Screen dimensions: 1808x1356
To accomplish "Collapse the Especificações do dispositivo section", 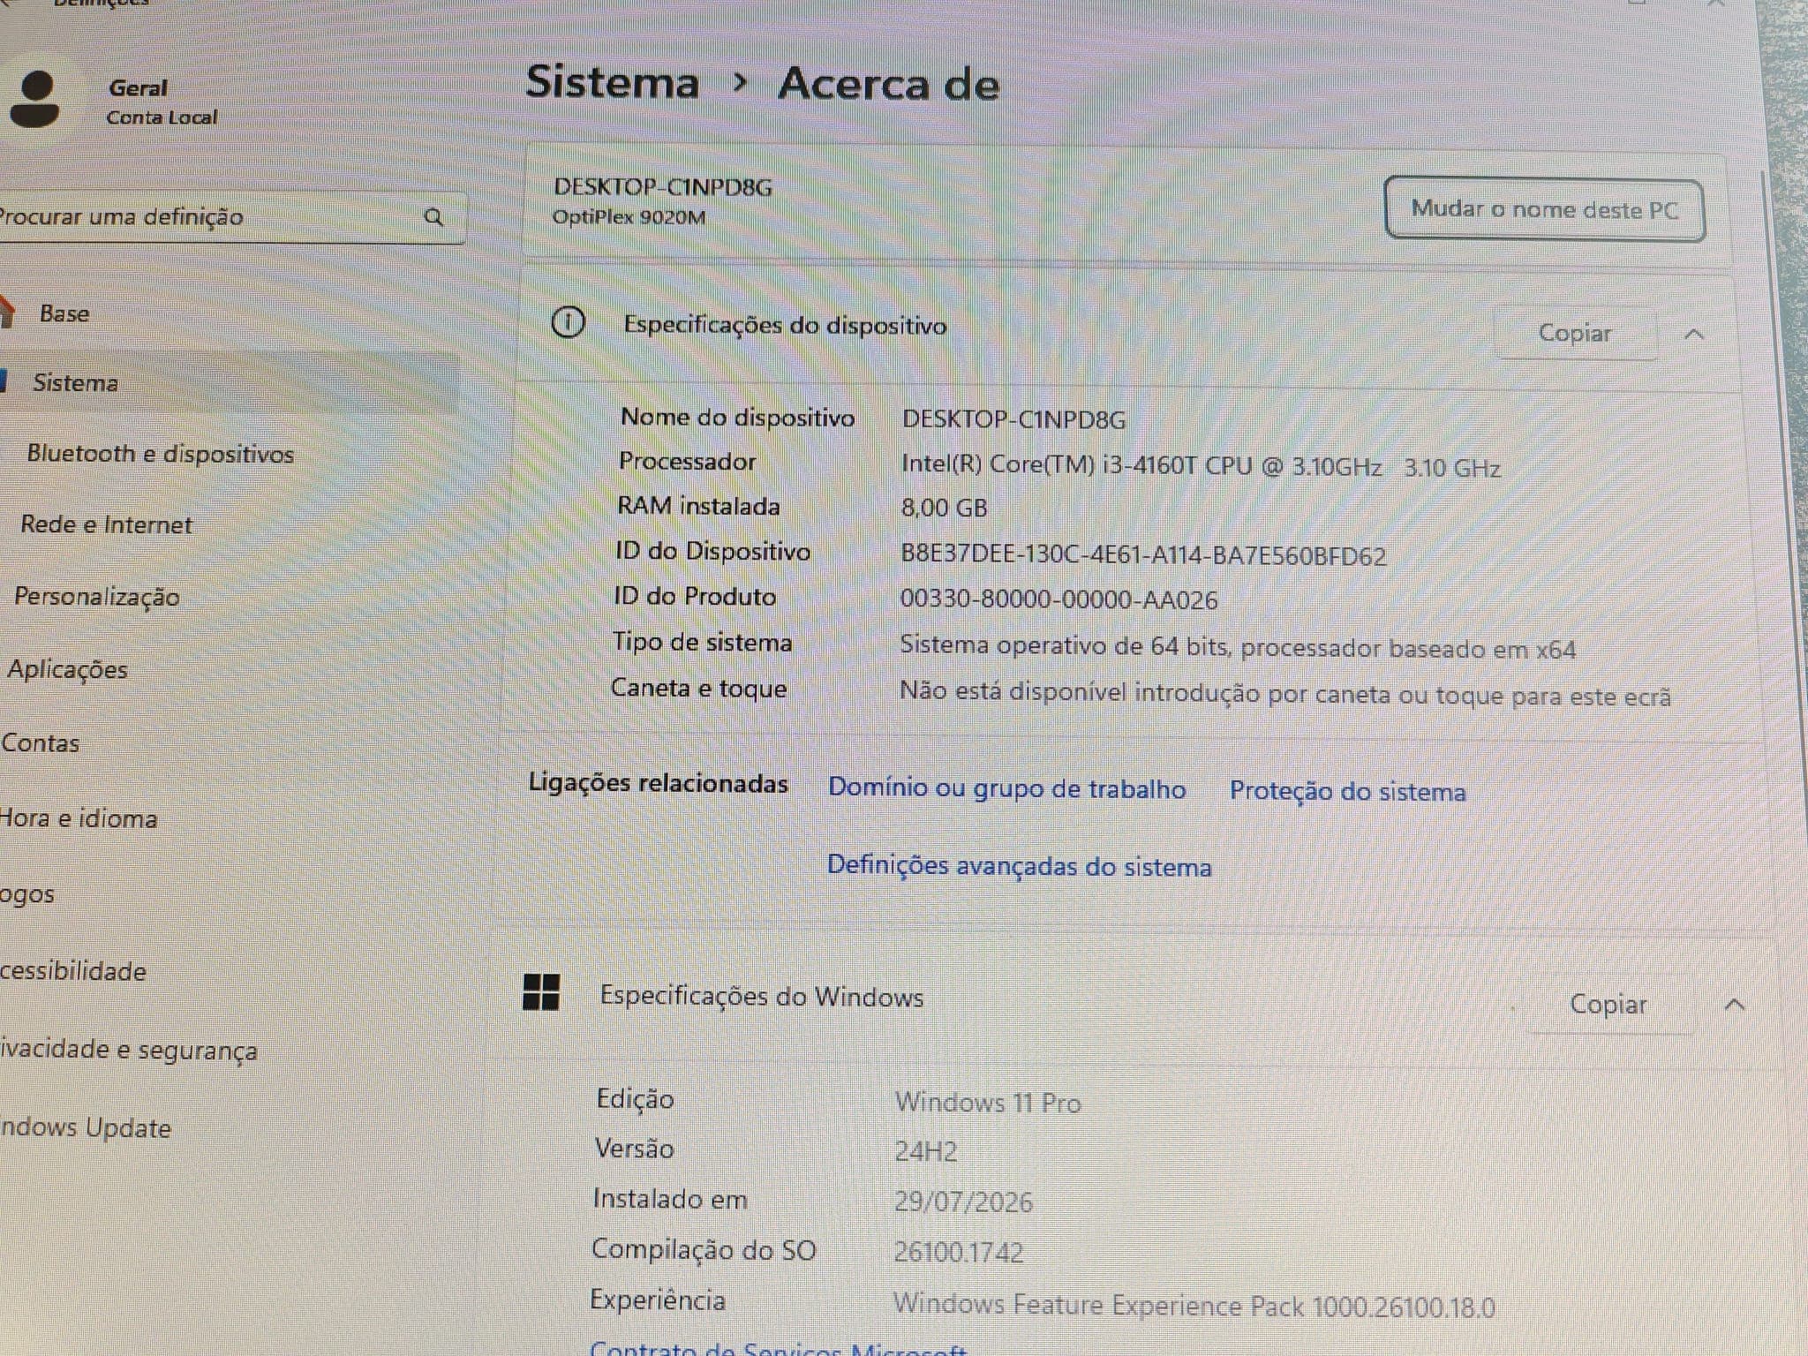I will tap(1694, 335).
